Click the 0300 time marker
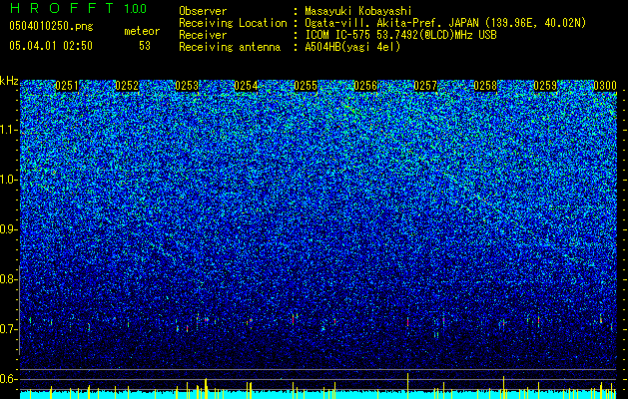 [605, 86]
